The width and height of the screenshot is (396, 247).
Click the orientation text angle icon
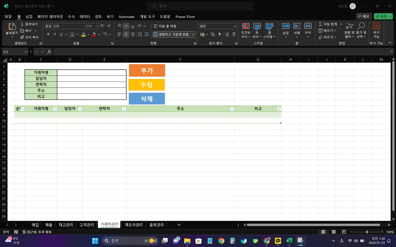pos(140,26)
